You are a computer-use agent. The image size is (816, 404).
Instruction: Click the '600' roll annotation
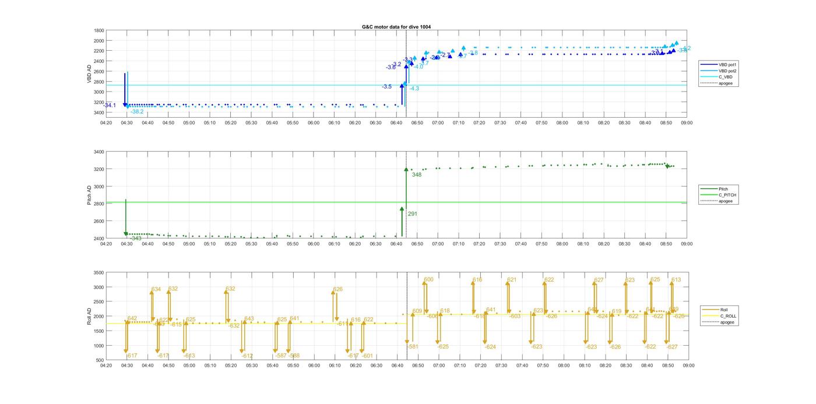point(429,280)
